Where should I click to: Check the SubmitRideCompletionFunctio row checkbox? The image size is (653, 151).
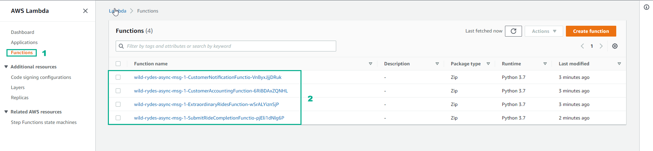click(118, 118)
